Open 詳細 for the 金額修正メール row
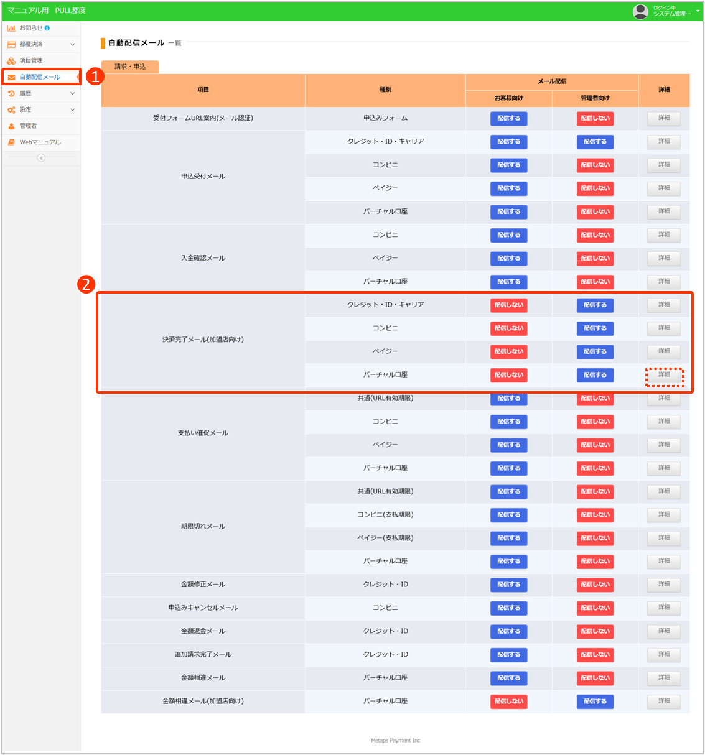Screen dimensions: 705x755 click(x=664, y=585)
